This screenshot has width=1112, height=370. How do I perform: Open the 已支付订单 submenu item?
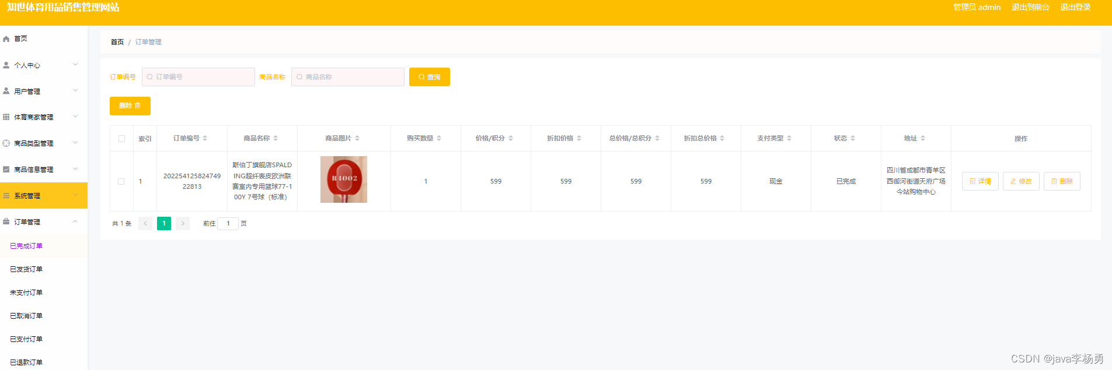click(44, 339)
